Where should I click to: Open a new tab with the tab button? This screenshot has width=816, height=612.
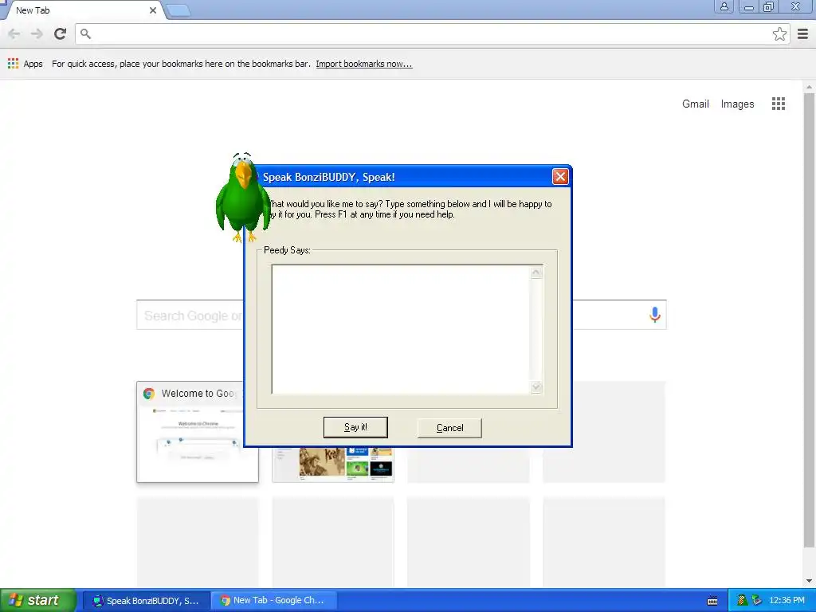tap(178, 10)
